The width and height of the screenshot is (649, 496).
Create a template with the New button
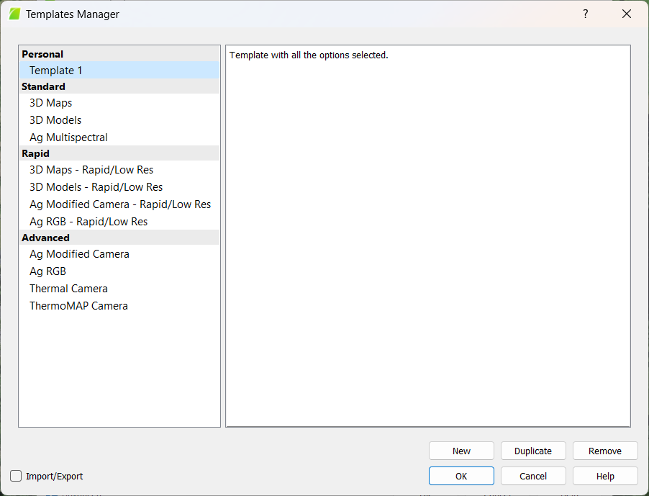point(461,451)
